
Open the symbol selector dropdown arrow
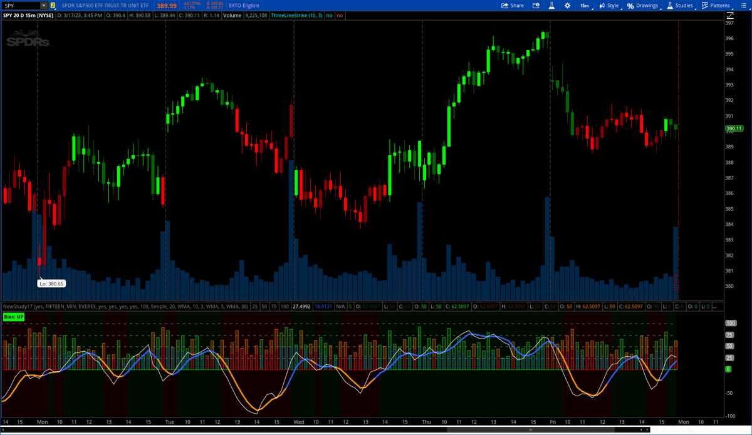pyautogui.click(x=44, y=6)
